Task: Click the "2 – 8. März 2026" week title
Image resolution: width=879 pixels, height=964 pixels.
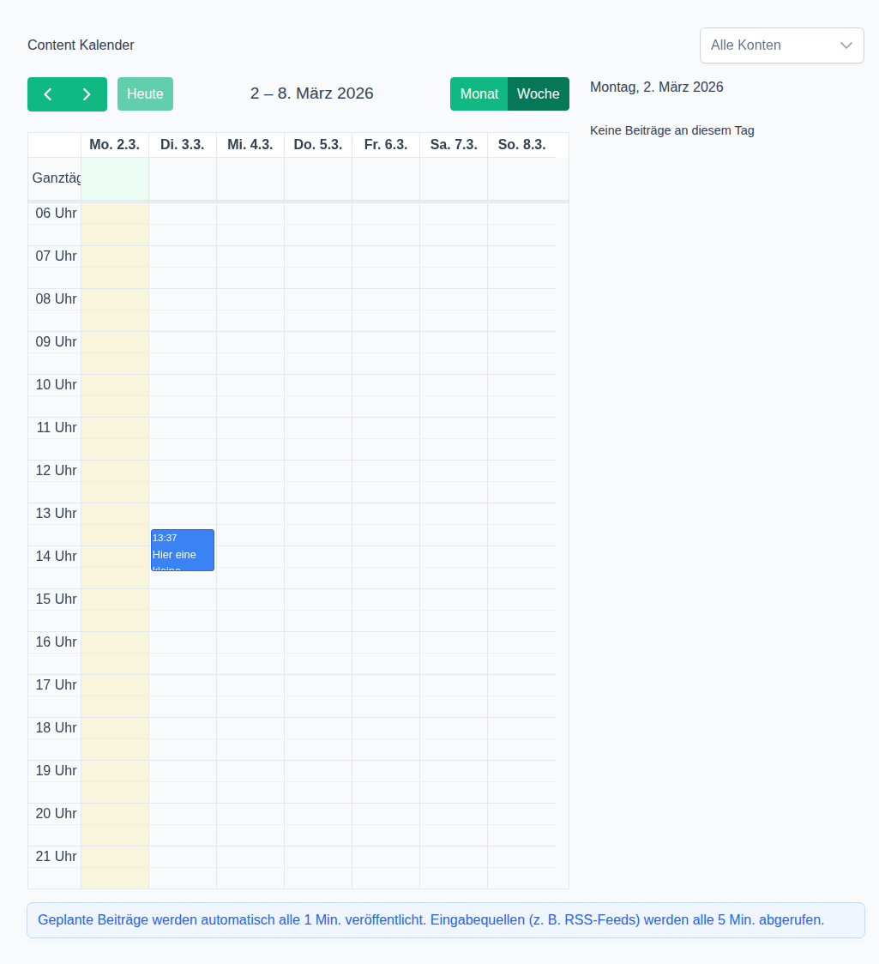Action: (311, 93)
